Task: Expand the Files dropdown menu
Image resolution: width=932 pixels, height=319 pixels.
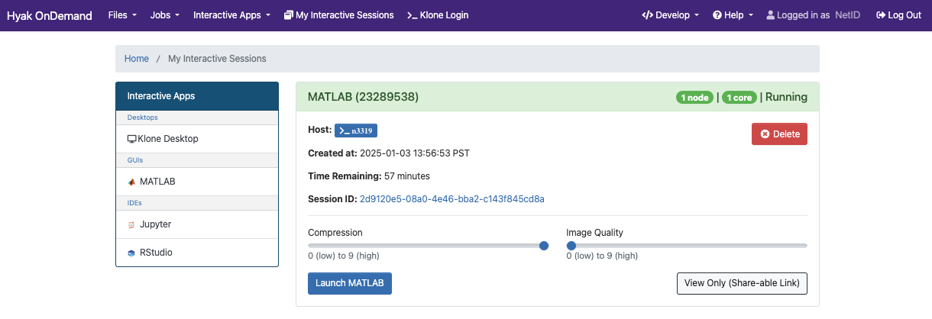Action: (122, 15)
